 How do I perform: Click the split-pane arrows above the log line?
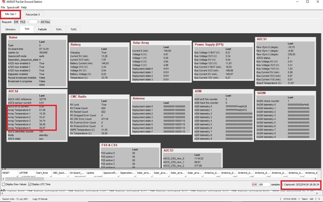click(3, 190)
